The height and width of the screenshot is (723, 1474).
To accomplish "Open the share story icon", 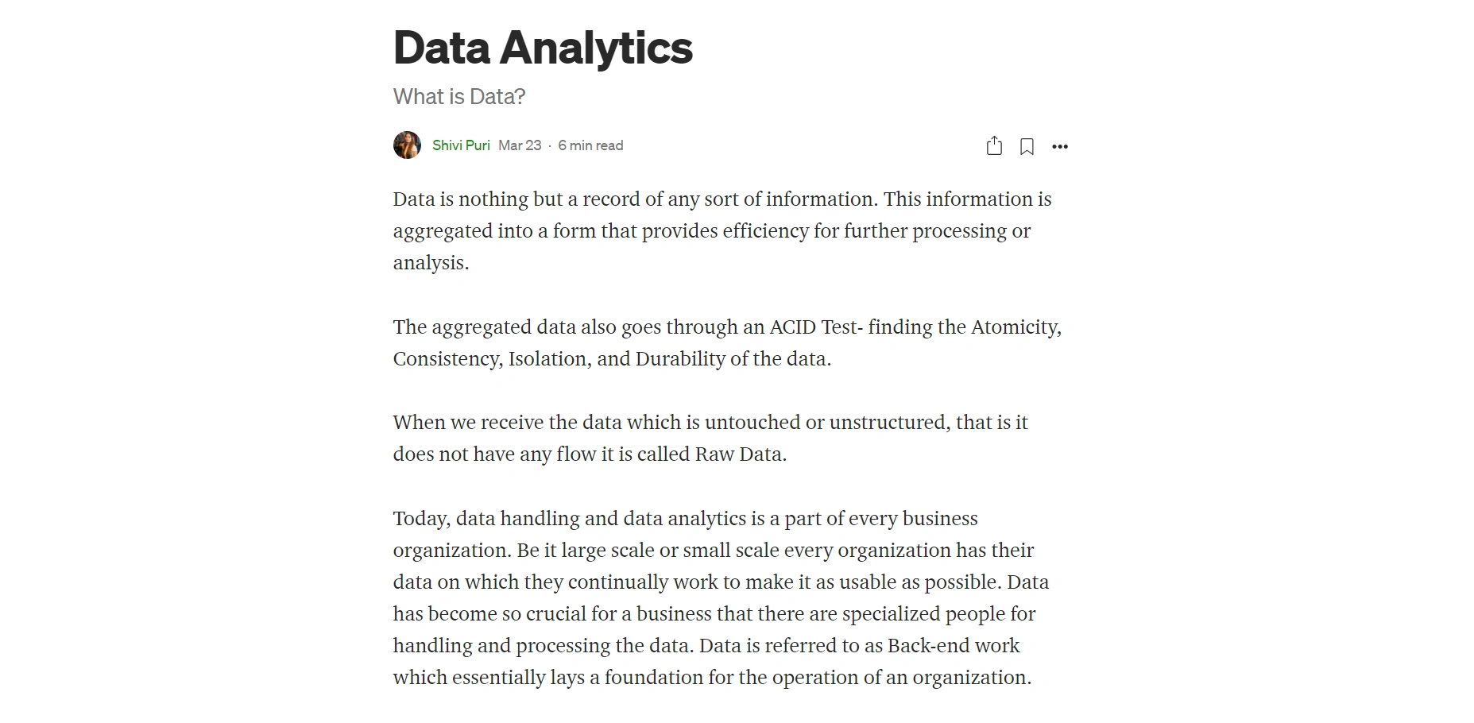I will [x=994, y=146].
